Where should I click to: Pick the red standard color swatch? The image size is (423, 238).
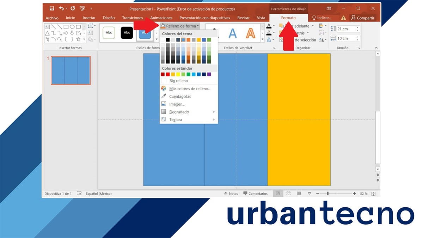point(168,74)
